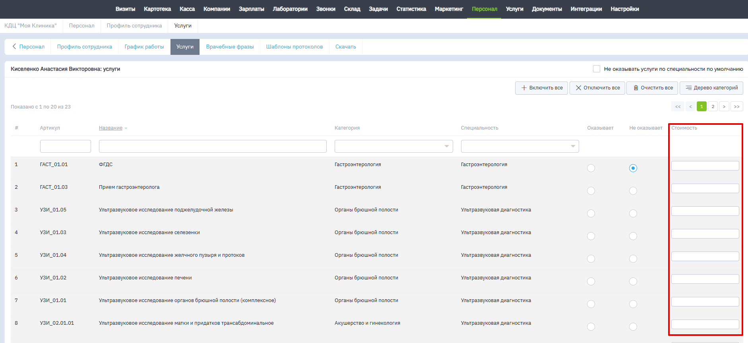
Task: Click Стоимость field for УЗИ поджелудочной железы
Action: [705, 211]
